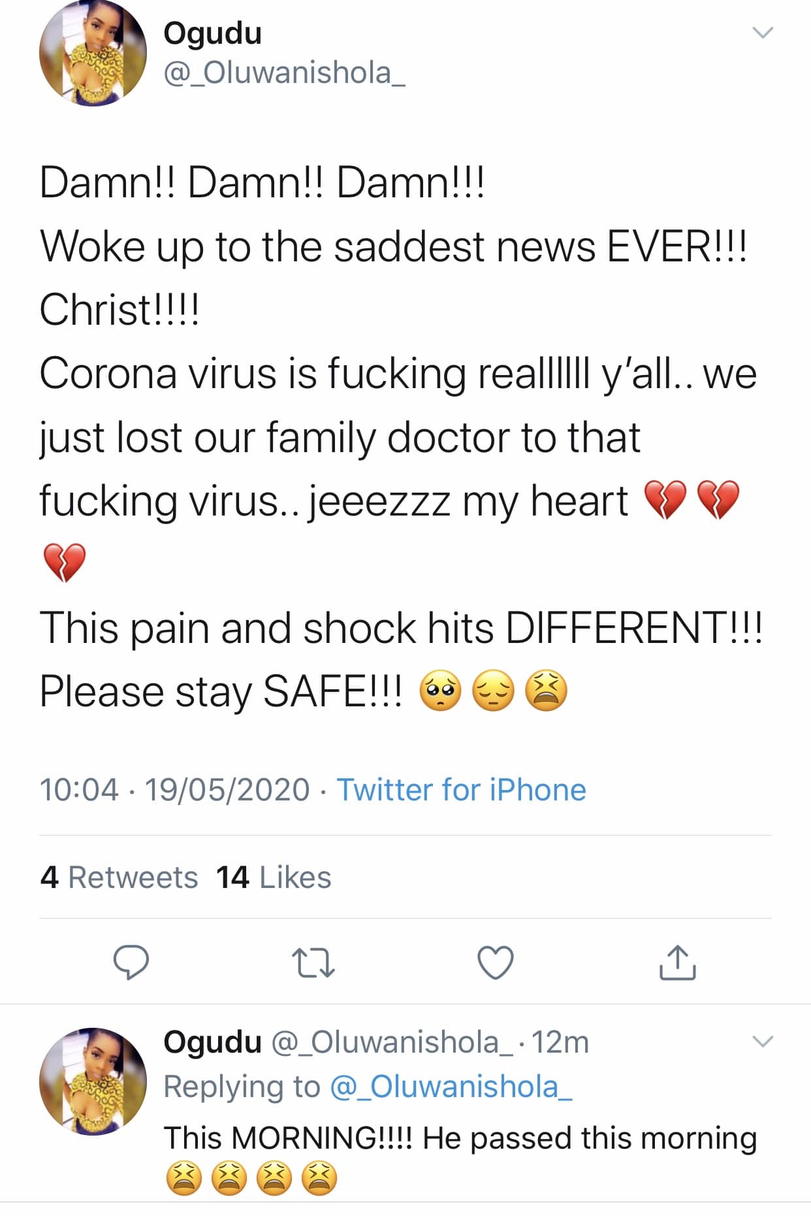Viewport: 811px width, 1216px height.
Task: Tap Ogudu name on the reply tweet
Action: tap(212, 1042)
